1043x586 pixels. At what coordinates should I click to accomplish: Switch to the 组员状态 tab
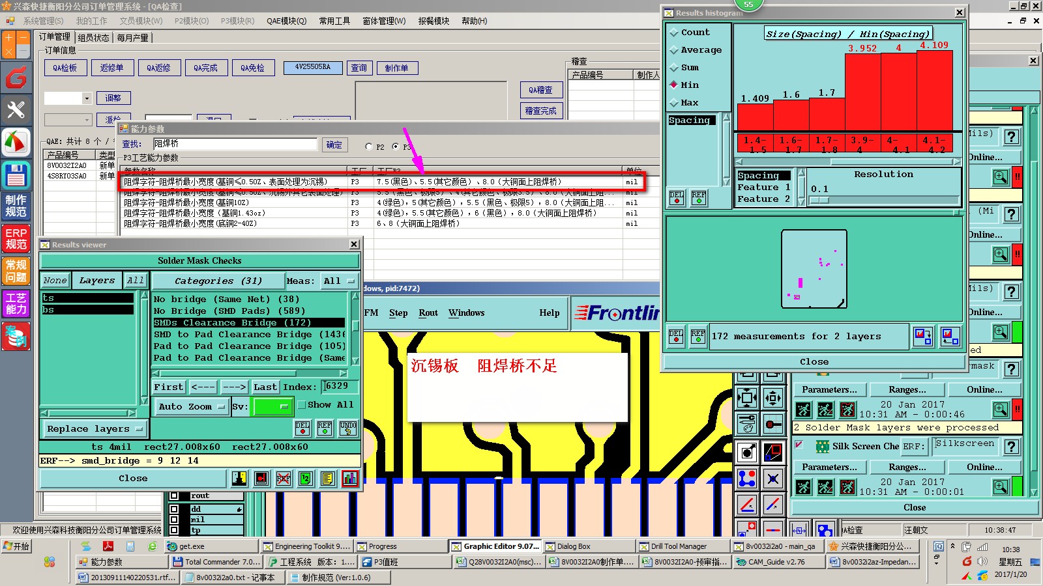[94, 38]
